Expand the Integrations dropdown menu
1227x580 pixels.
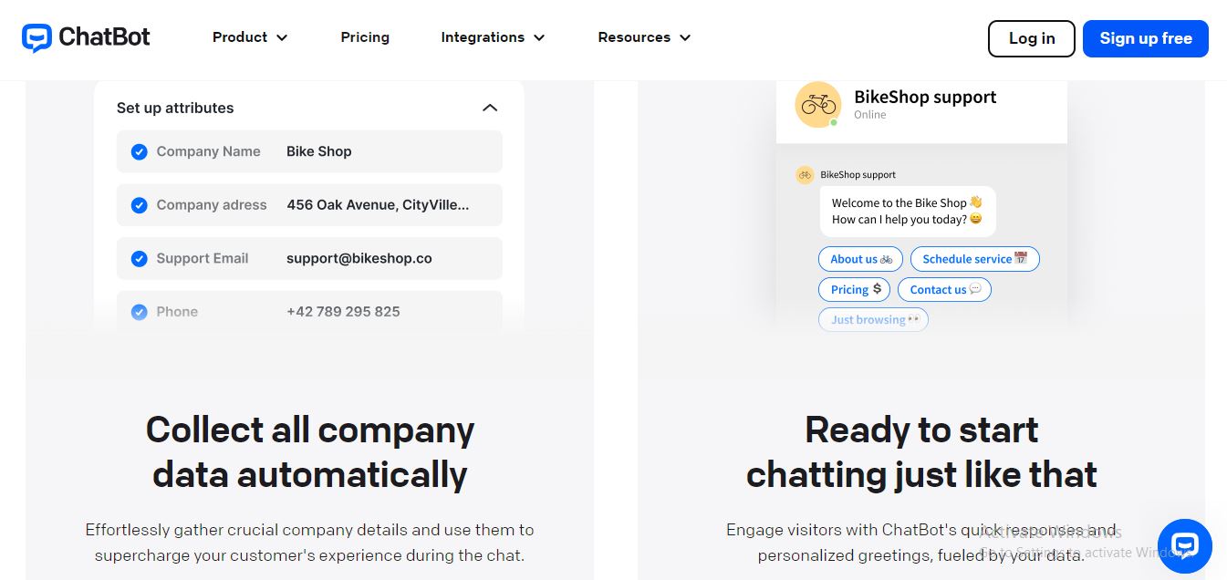coord(493,37)
